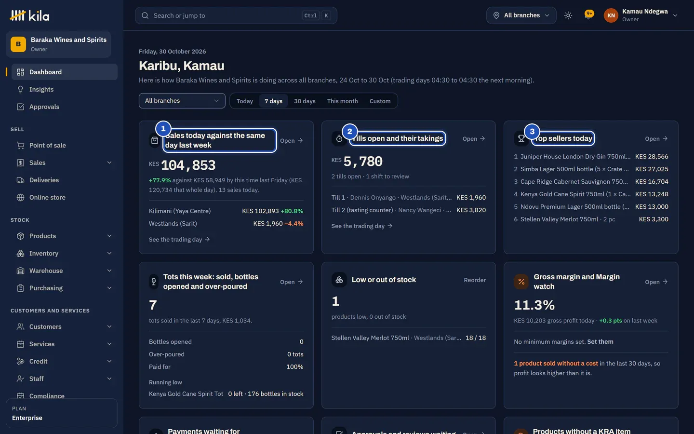Click the Warehouse building icon

click(x=20, y=271)
